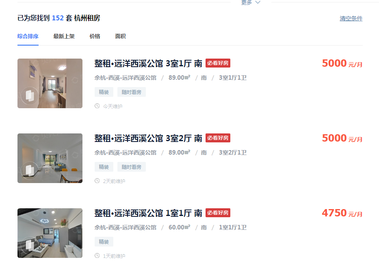Open 远洋西溪公馆 3室2厅 listing title
This screenshot has width=379, height=264.
148,138
